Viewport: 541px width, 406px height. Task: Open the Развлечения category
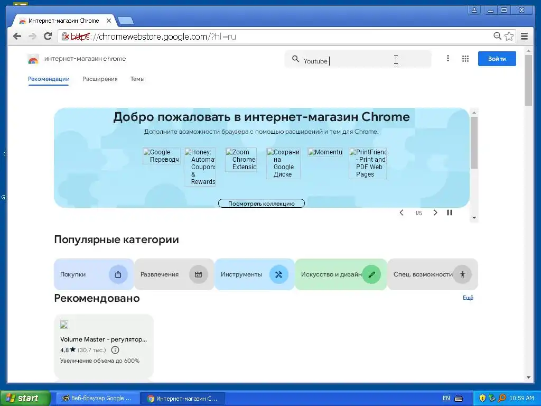click(174, 274)
